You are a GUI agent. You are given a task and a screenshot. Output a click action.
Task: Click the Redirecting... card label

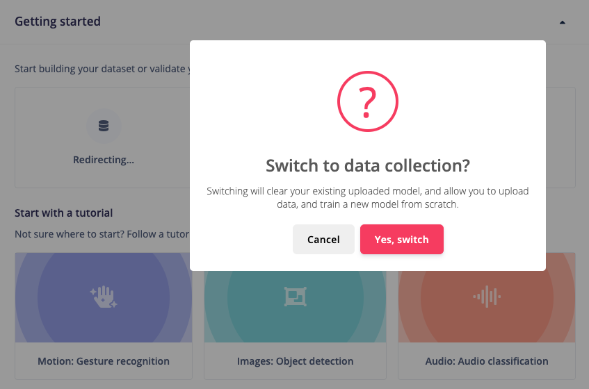104,160
